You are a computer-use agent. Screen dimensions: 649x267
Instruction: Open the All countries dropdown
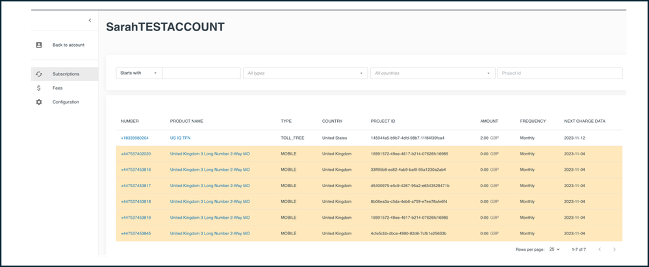click(x=433, y=73)
